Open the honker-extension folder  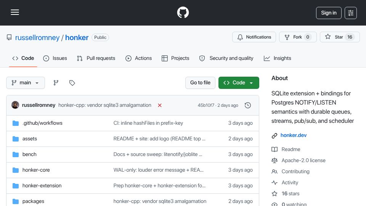pyautogui.click(x=42, y=186)
